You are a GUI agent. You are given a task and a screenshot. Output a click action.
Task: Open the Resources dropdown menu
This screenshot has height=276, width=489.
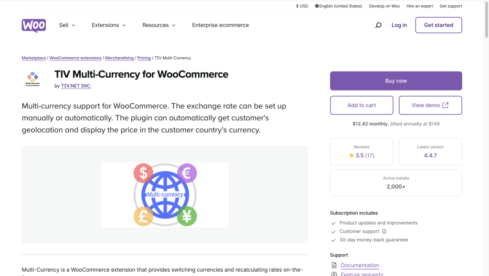pyautogui.click(x=159, y=25)
